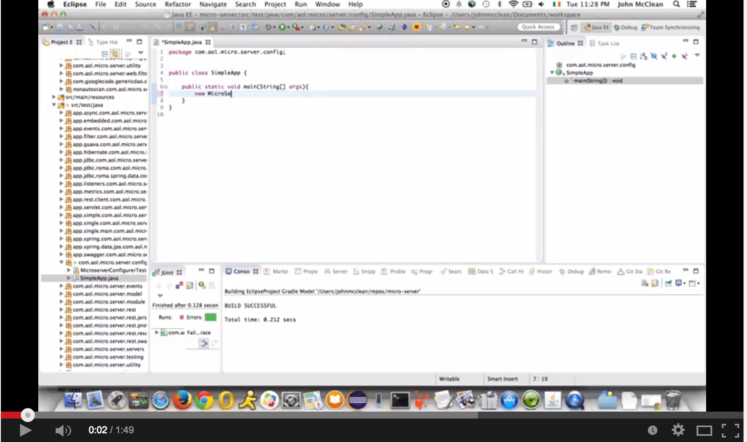Expand the src/main/resources folder
This screenshot has height=442, width=747.
pyautogui.click(x=54, y=97)
